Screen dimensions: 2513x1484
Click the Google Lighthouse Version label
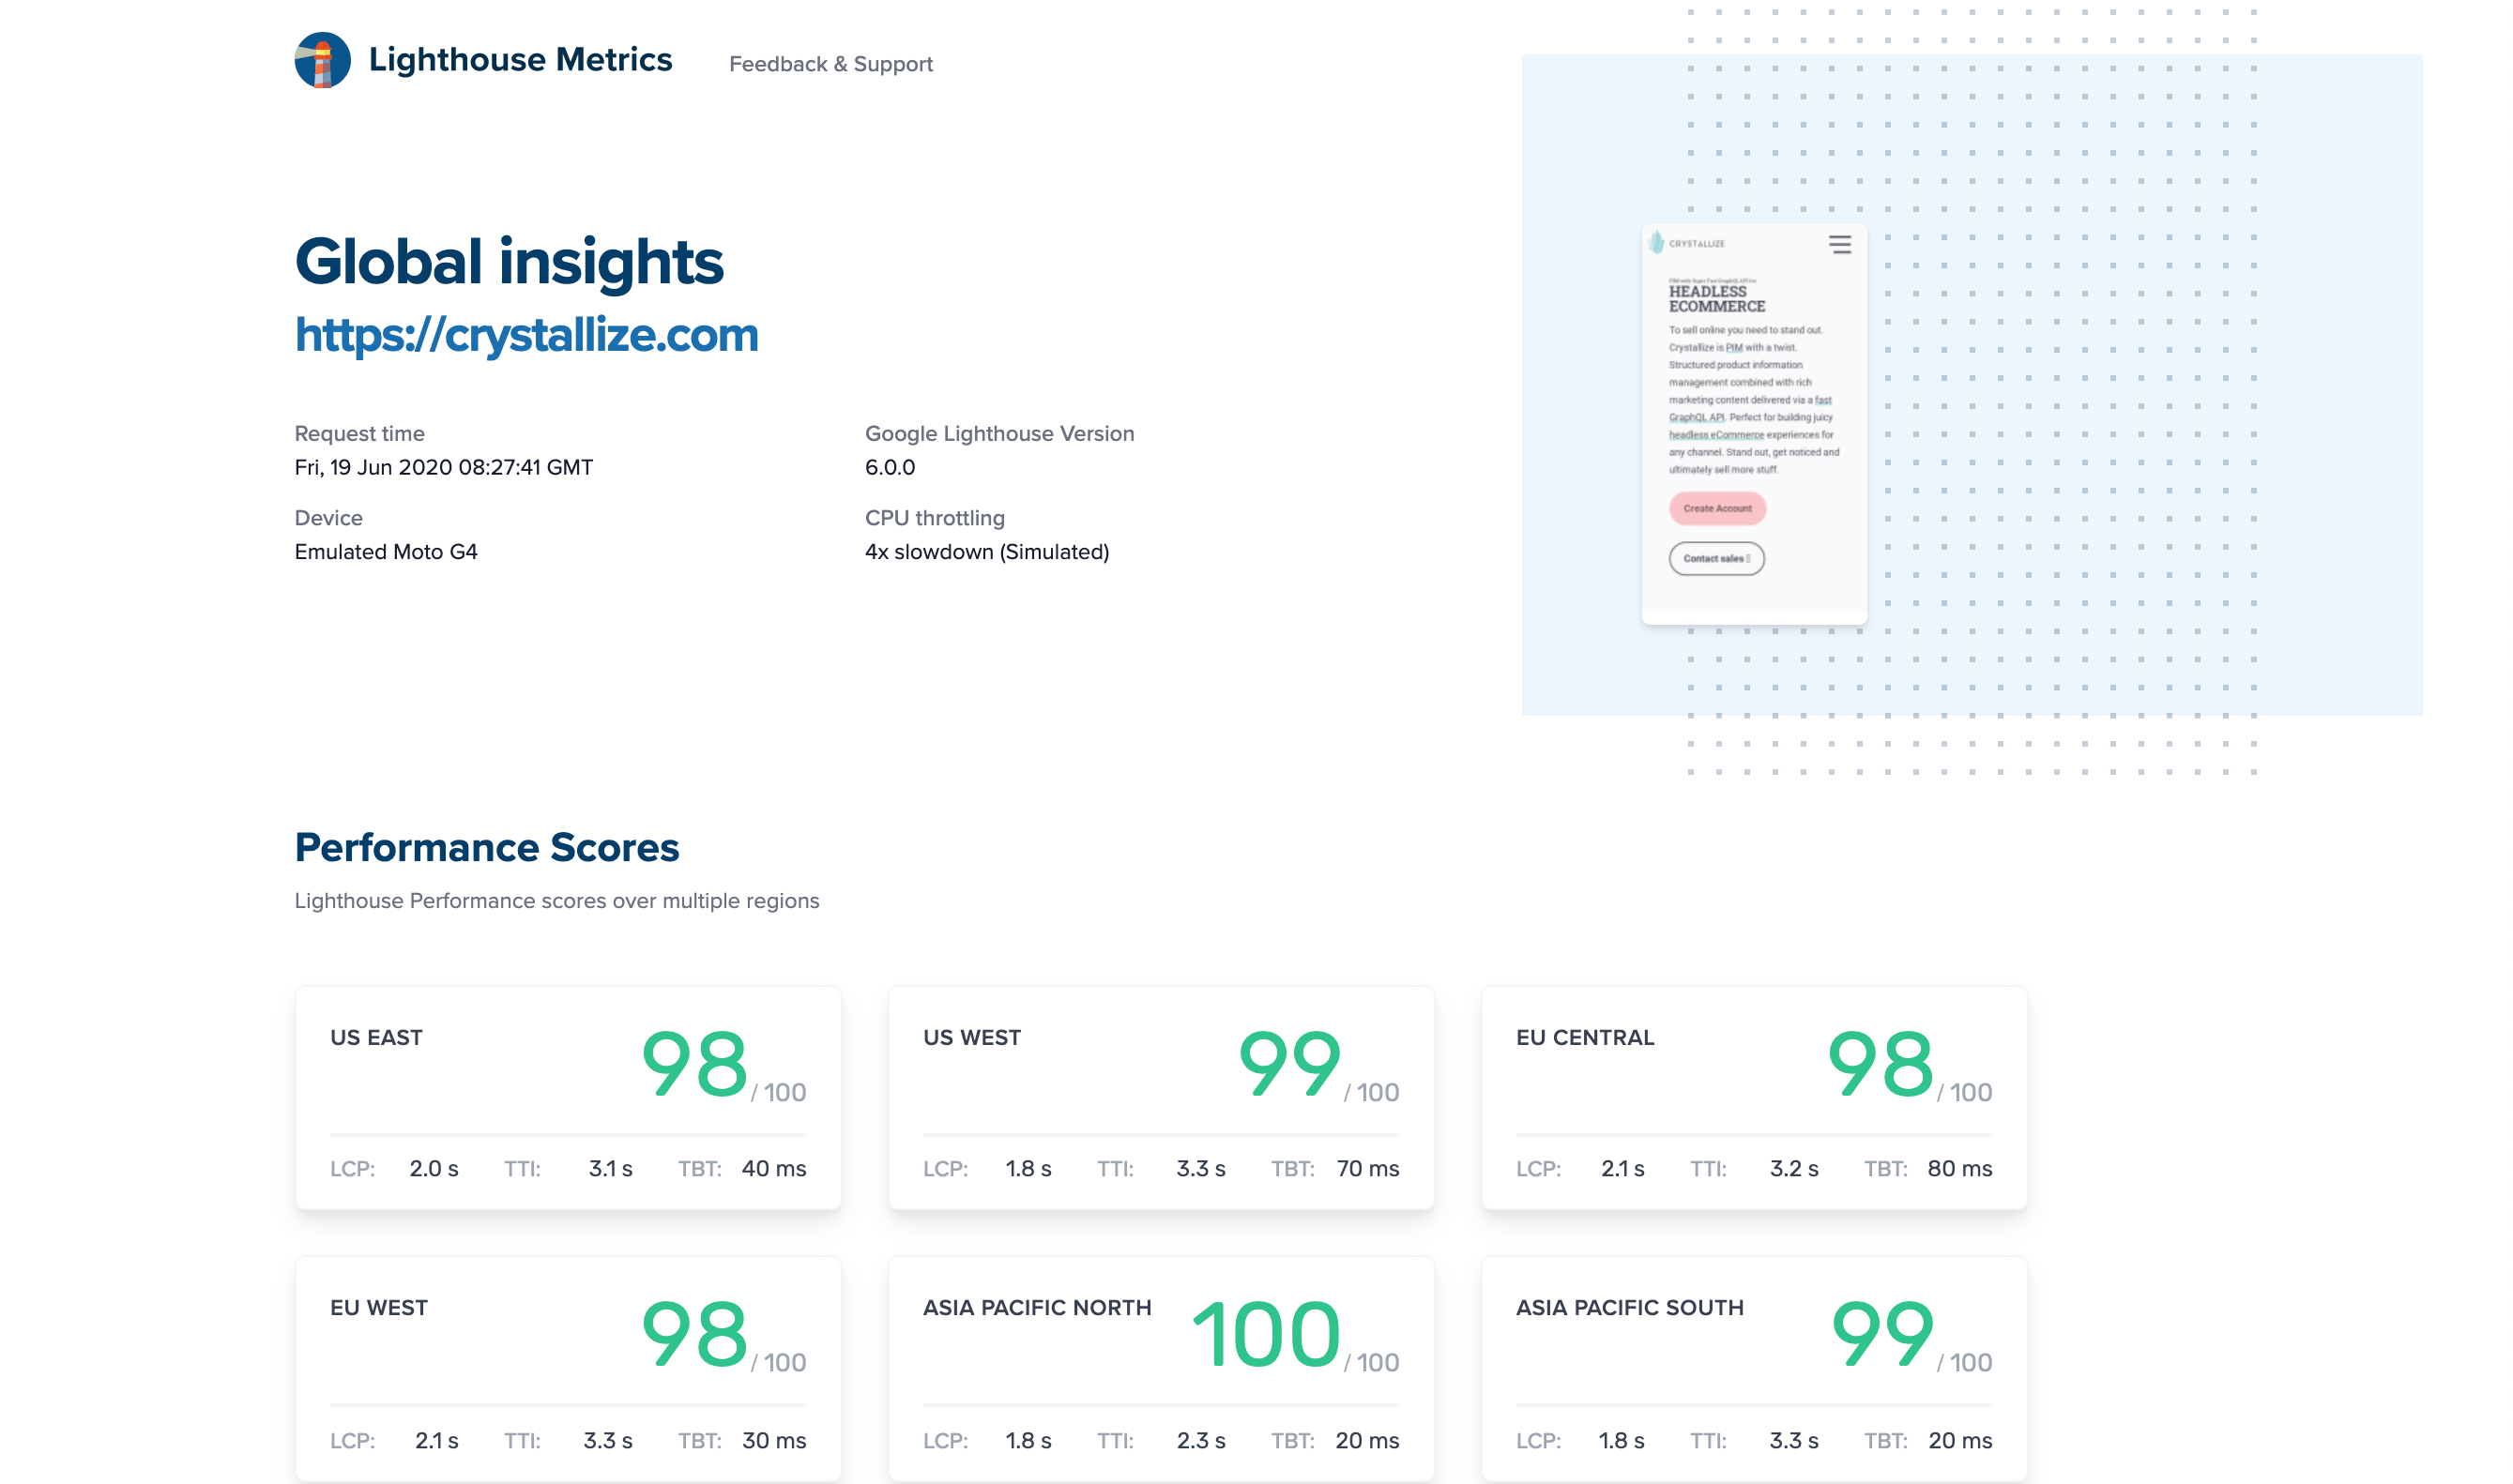pyautogui.click(x=999, y=434)
